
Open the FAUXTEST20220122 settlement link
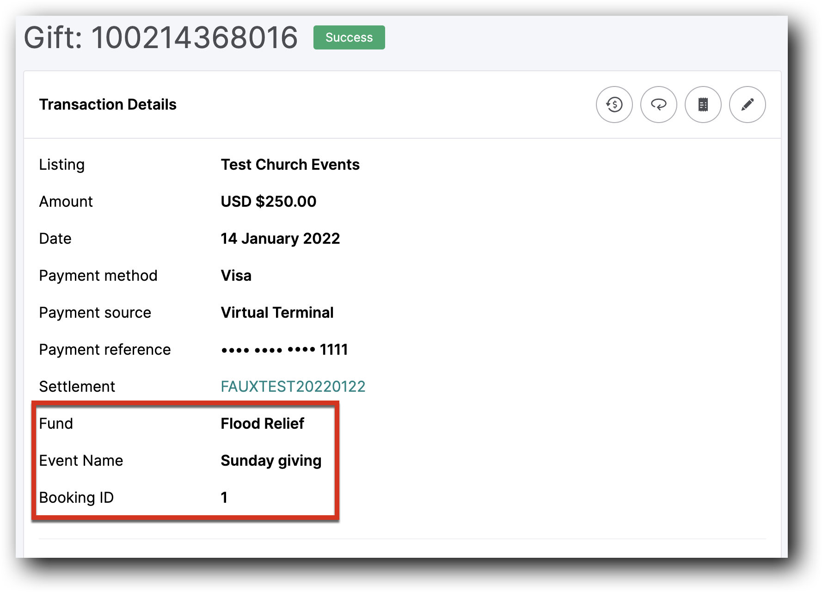[293, 386]
